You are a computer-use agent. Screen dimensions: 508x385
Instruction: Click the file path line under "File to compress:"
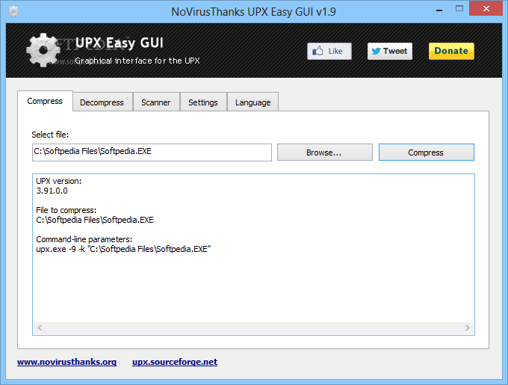[x=95, y=220]
